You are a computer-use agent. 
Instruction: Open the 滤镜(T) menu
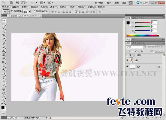click(x=54, y=7)
